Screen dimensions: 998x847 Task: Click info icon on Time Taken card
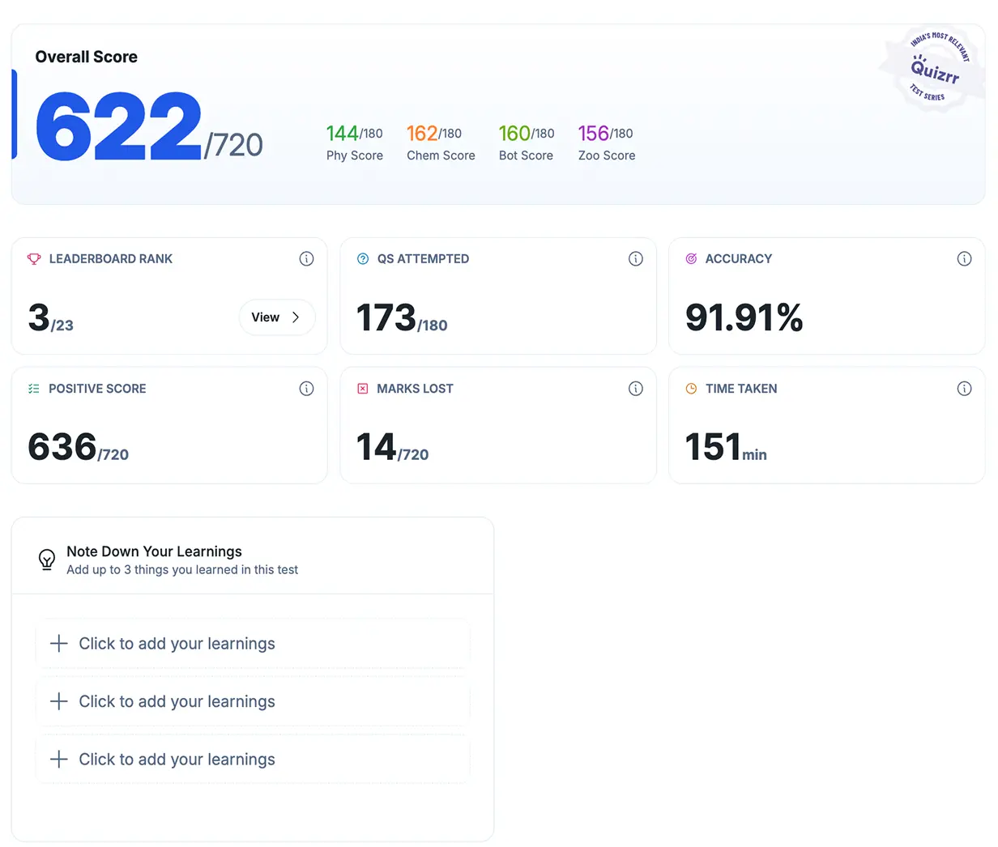click(x=964, y=389)
